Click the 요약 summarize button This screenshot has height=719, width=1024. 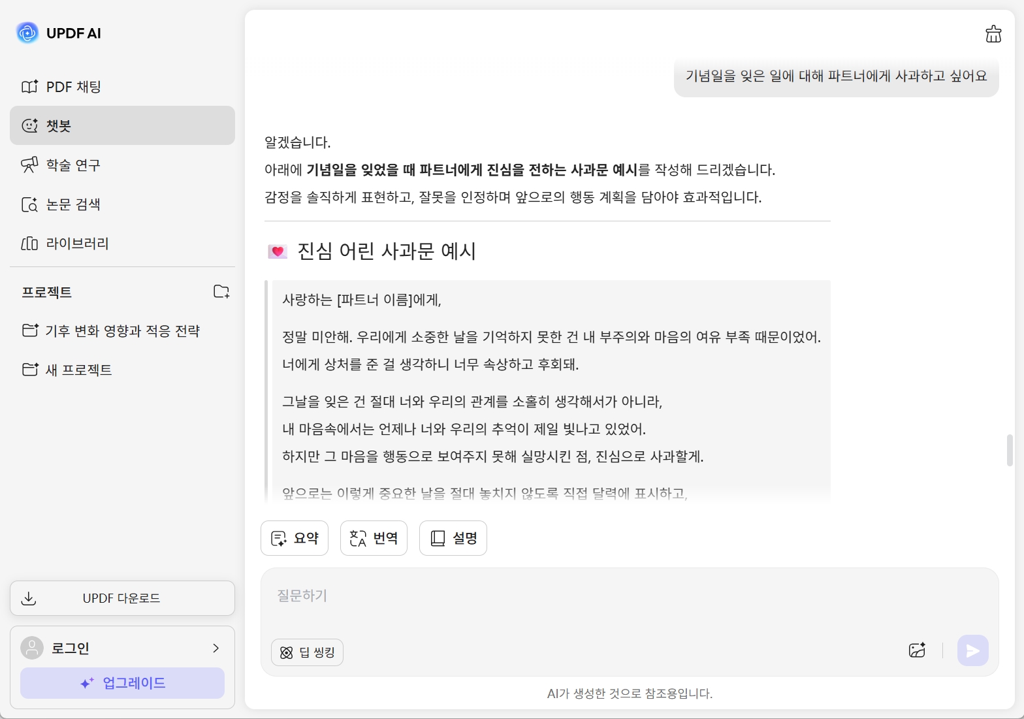295,538
